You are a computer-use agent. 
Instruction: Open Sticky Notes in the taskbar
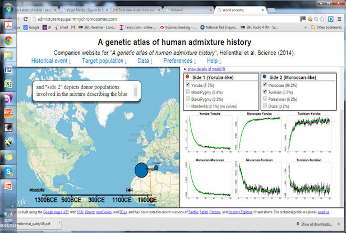pos(8,157)
